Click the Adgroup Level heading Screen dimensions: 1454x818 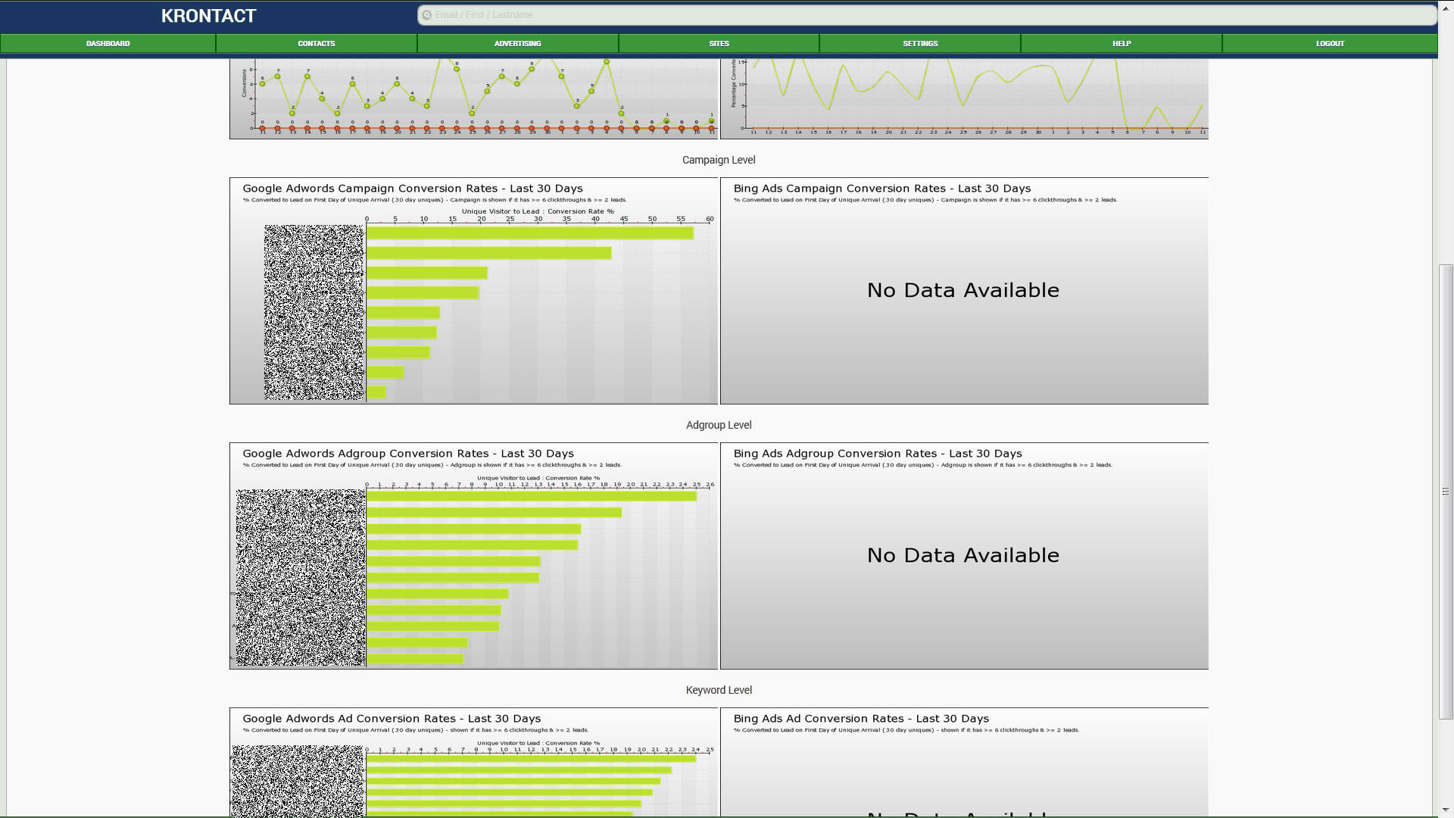pyautogui.click(x=719, y=425)
